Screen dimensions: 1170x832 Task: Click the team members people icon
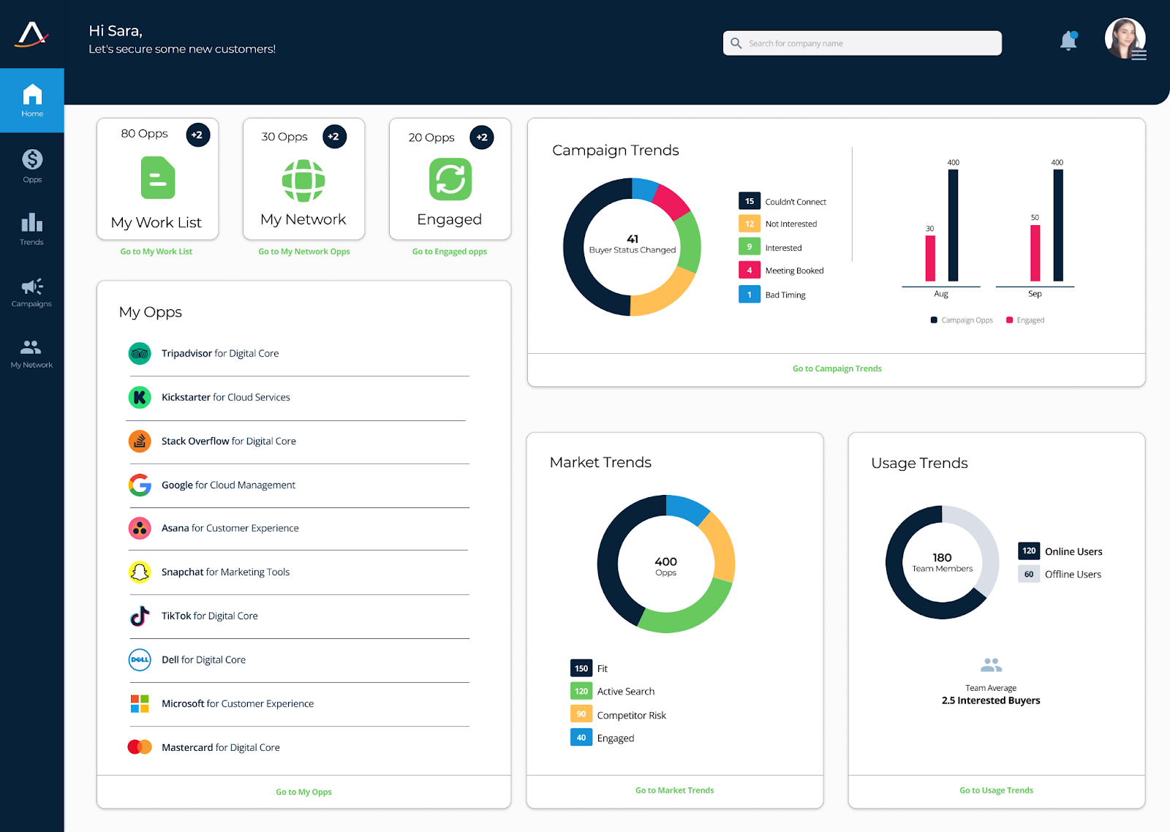[x=991, y=665]
